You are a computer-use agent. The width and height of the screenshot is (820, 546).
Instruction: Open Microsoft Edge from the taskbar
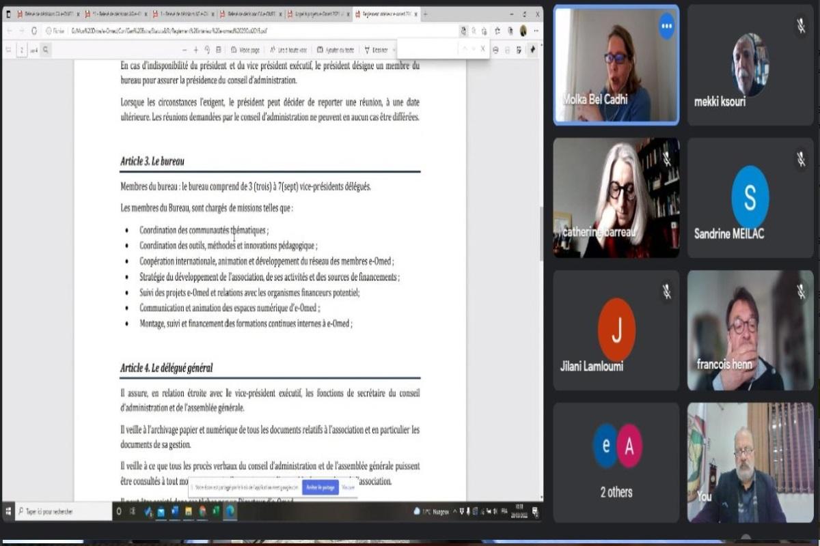230,511
